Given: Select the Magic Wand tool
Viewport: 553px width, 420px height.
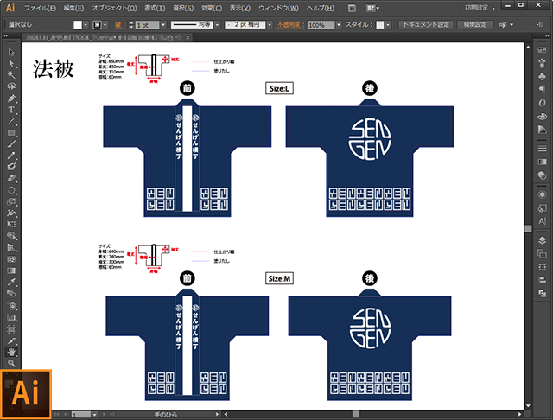Looking at the screenshot, I should coord(11,75).
